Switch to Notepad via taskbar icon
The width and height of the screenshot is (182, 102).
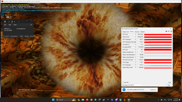point(121,100)
